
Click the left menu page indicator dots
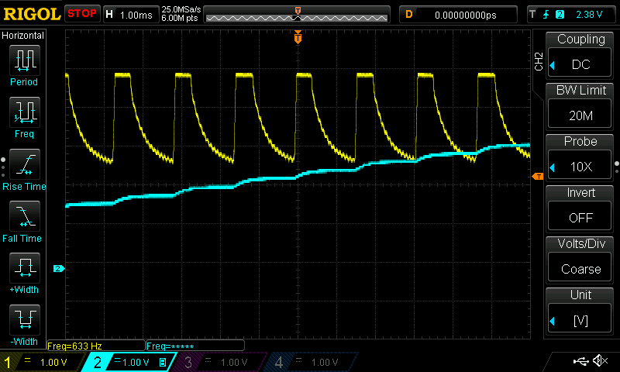click(x=3, y=167)
